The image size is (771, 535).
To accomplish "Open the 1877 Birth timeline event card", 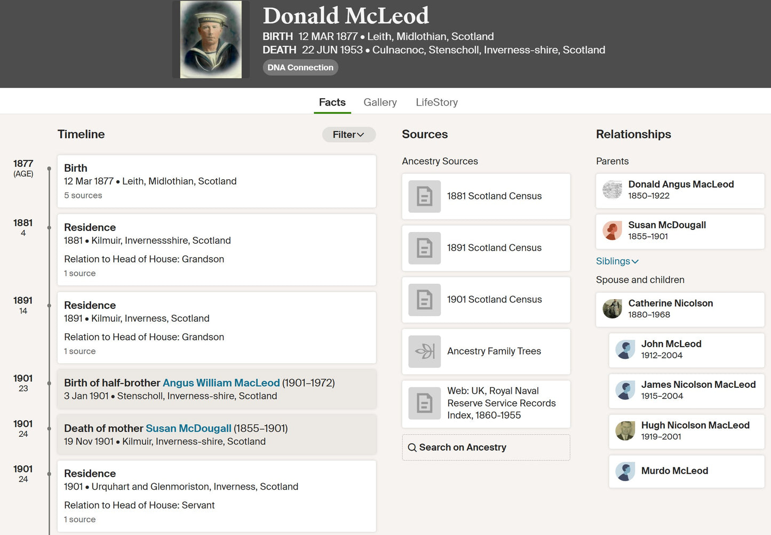I will [x=217, y=181].
